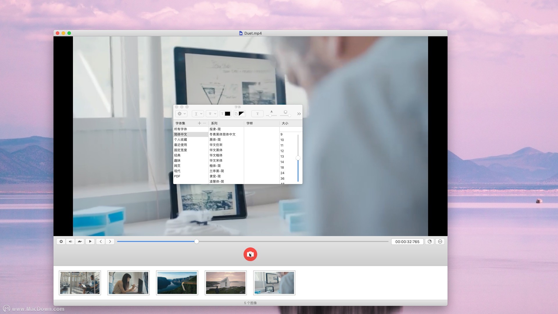The height and width of the screenshot is (314, 558).
Task: Toggle the volume speaker button
Action: pos(70,242)
